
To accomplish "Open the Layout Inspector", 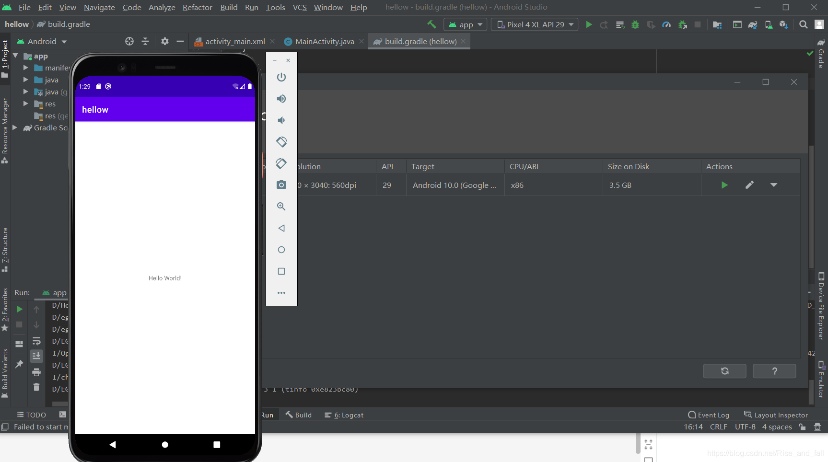I will (777, 415).
